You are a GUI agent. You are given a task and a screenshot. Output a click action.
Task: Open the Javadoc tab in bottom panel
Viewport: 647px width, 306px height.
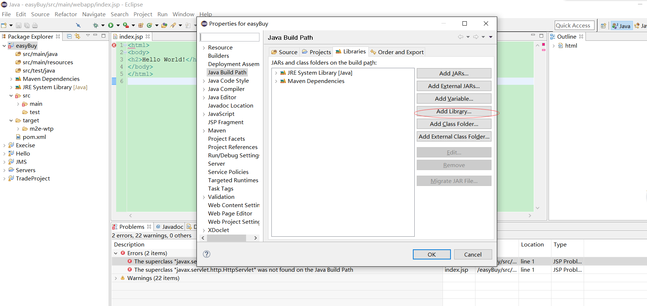[169, 227]
